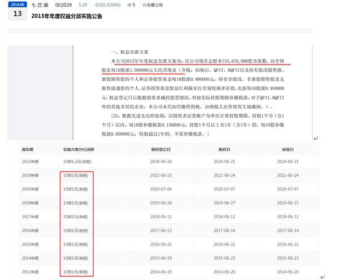Viewport: 360px width, 280px height.
Task: Click the stock code 002029
Action: pyautogui.click(x=63, y=5)
